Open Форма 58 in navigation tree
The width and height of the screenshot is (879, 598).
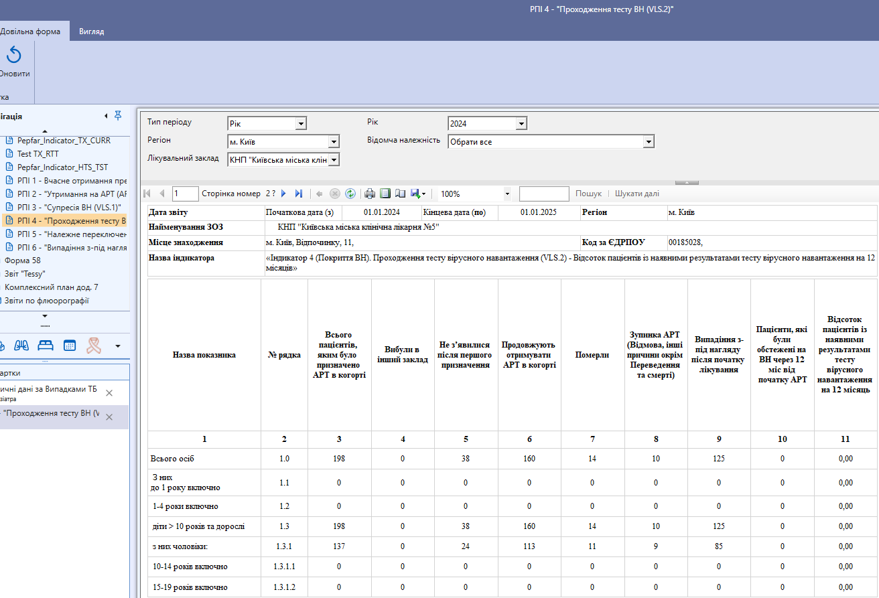point(22,260)
